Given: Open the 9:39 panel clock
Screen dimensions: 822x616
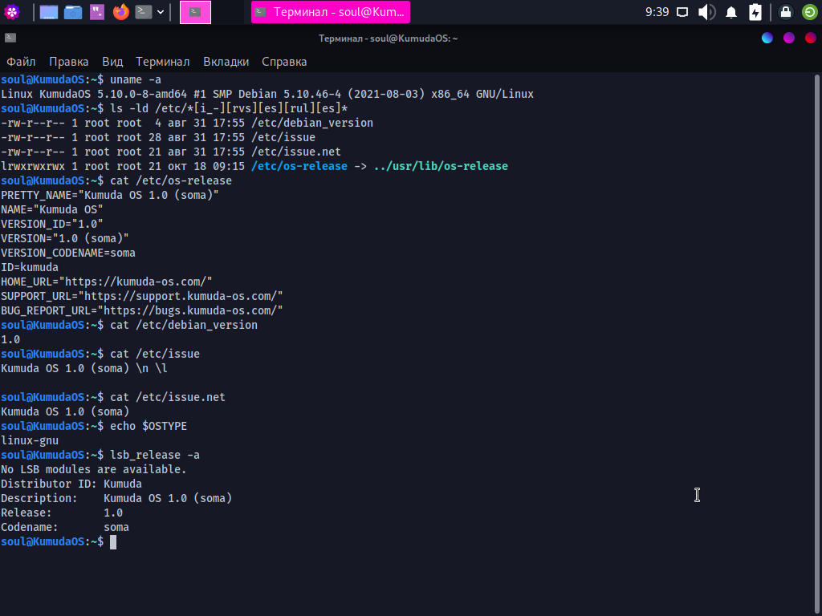Looking at the screenshot, I should [657, 11].
